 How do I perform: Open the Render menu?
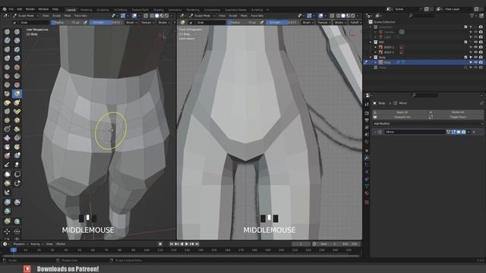point(30,9)
